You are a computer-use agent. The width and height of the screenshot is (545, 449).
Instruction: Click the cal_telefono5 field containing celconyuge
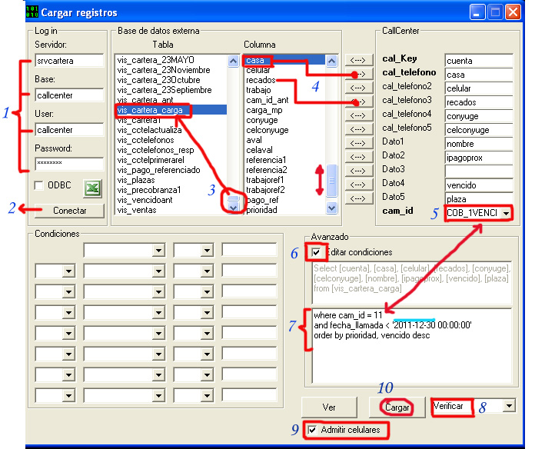click(479, 130)
